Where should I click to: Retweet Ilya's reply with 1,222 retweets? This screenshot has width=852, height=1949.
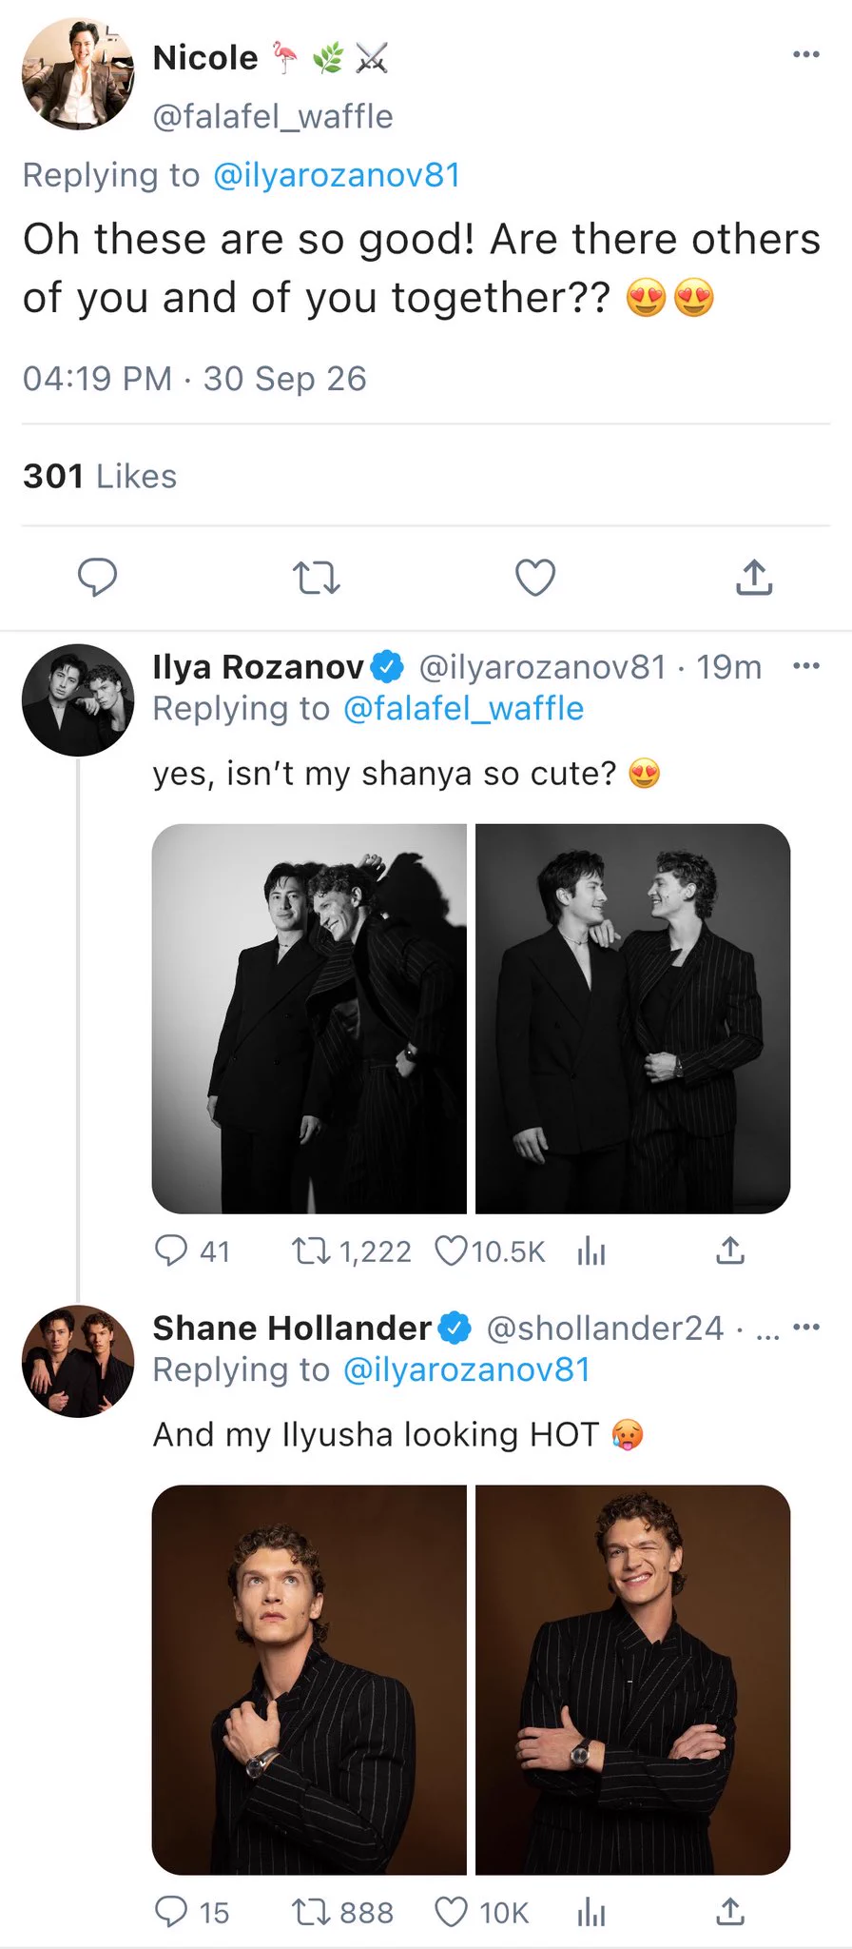click(351, 1250)
